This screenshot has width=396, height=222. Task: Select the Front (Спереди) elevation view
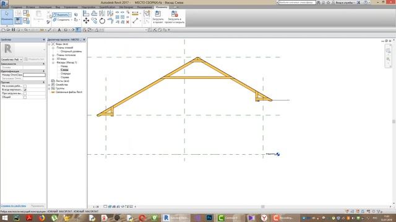click(66, 74)
